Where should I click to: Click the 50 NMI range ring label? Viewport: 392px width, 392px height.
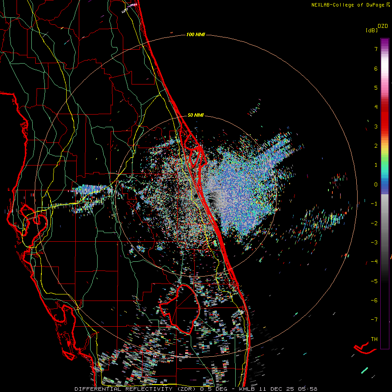click(196, 115)
